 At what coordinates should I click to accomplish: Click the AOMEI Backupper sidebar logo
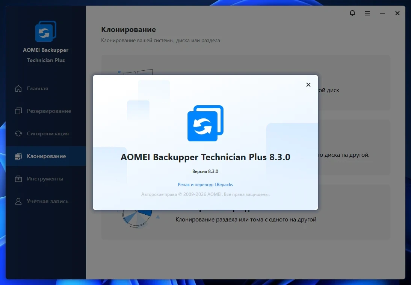point(45,31)
